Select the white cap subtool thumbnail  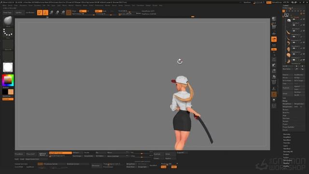289,21
